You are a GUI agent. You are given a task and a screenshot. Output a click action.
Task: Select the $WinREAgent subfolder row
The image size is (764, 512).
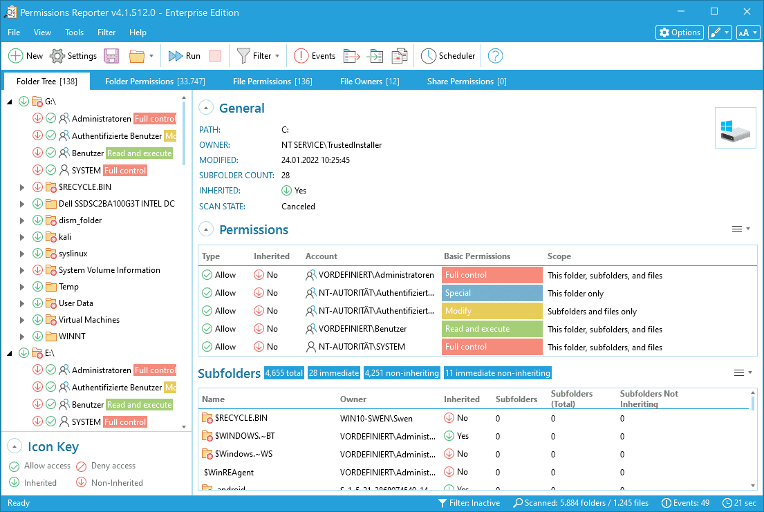(x=474, y=472)
